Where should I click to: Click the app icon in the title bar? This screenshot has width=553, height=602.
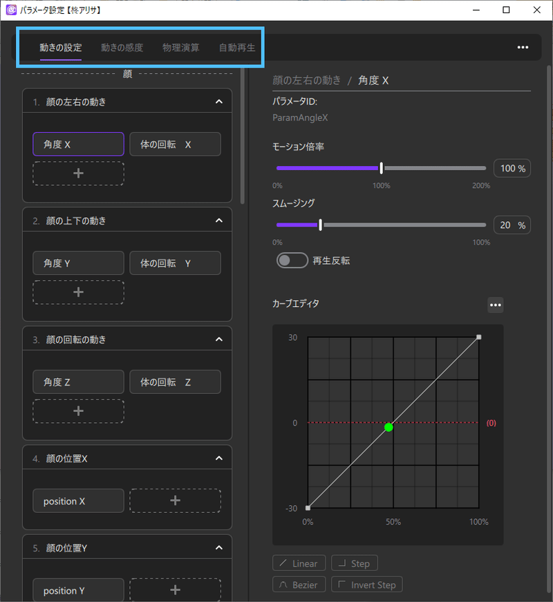point(11,10)
